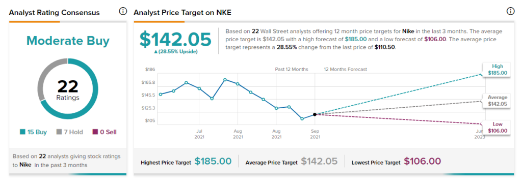Click the large $142.05 price target
Image resolution: width=522 pixels, height=185 pixels.
click(x=175, y=39)
